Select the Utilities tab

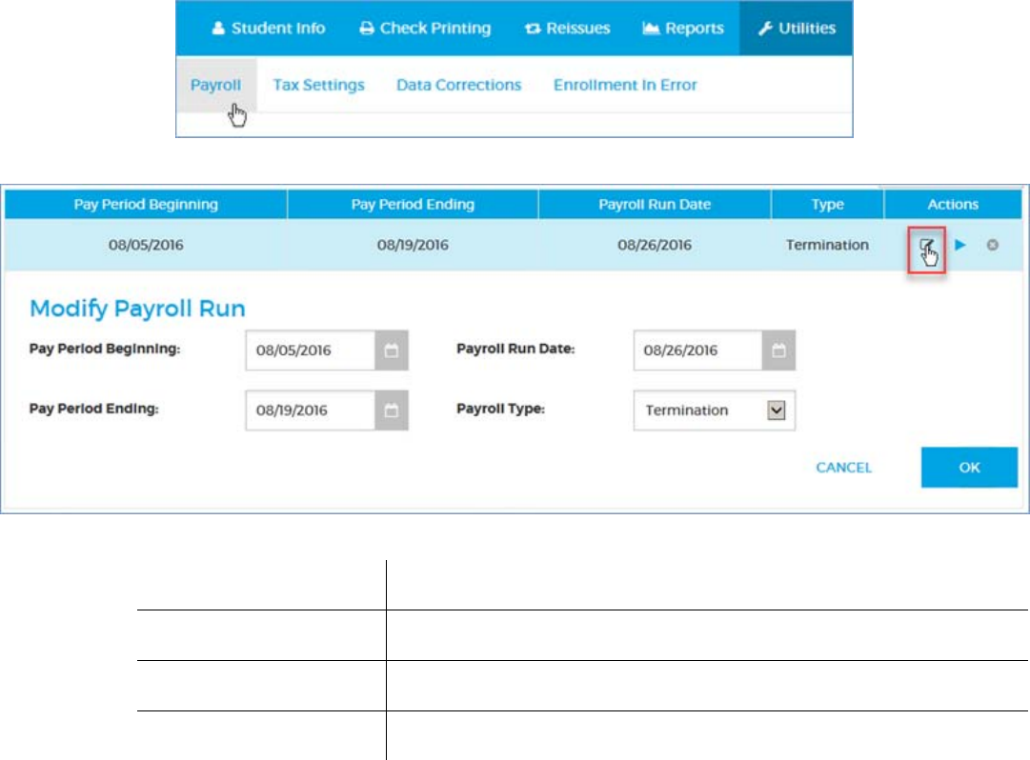(x=797, y=29)
